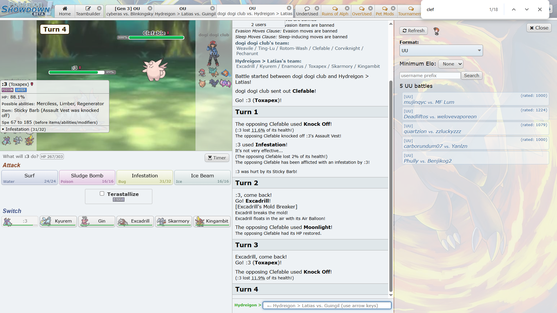Focus the find-in-page field containing clef
Screen dimensions: 557x313
(455, 10)
